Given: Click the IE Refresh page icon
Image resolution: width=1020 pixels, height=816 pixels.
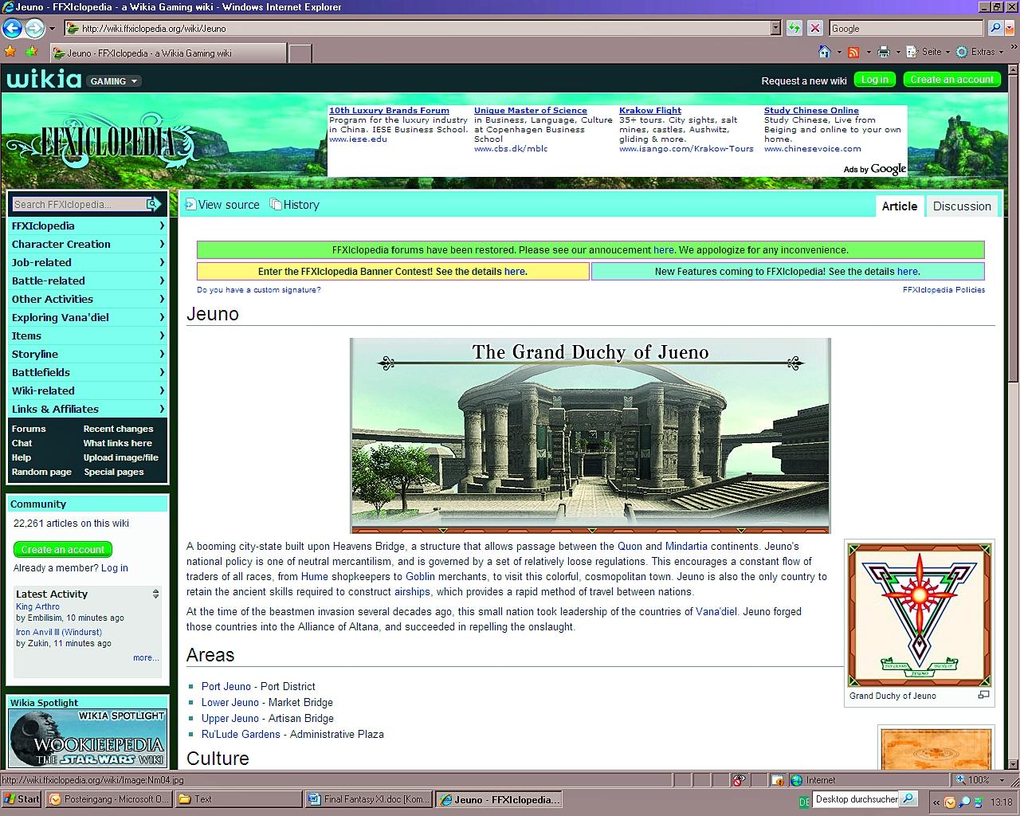Looking at the screenshot, I should pos(794,28).
